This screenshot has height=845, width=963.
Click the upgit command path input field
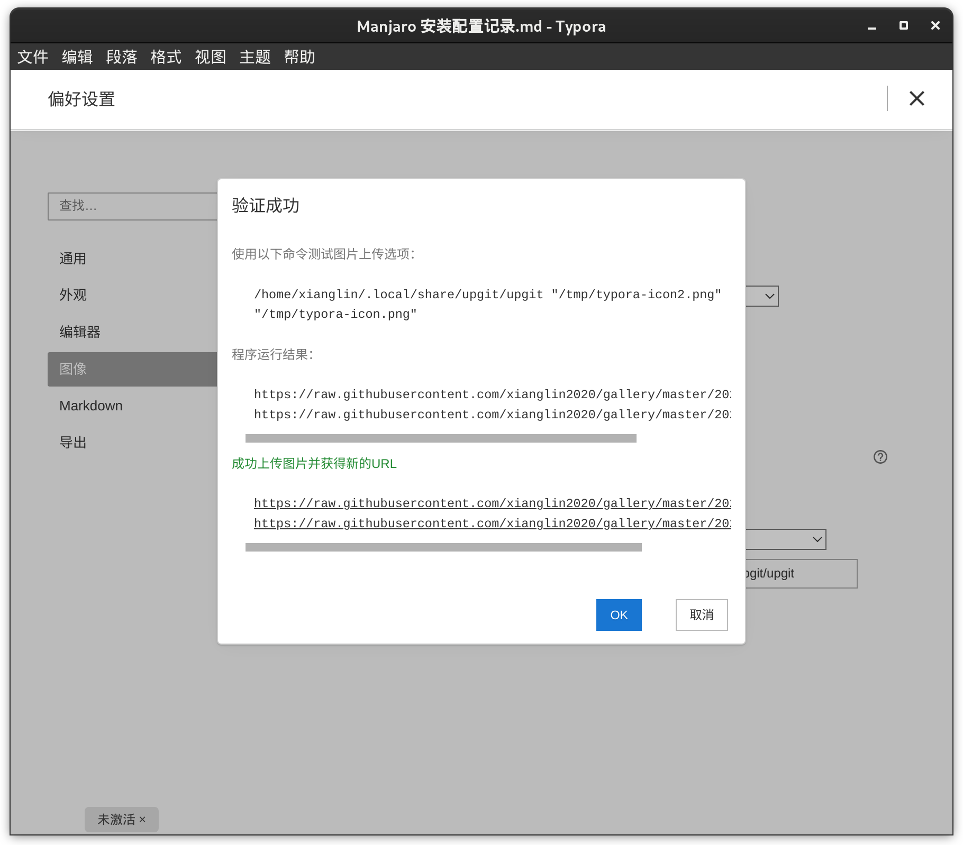pos(802,574)
